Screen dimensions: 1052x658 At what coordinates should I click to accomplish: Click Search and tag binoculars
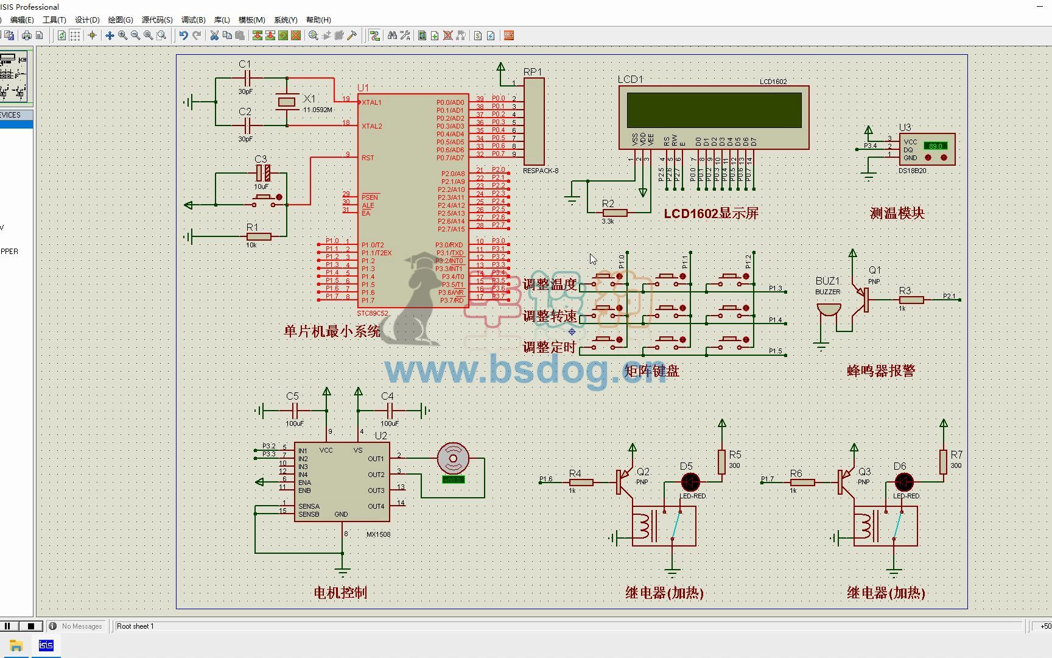(x=392, y=35)
